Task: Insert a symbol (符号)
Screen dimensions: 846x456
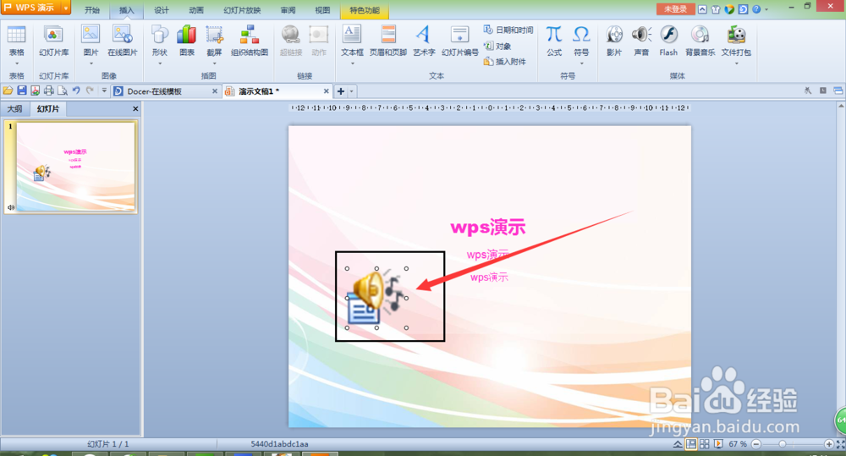Action: [x=581, y=41]
